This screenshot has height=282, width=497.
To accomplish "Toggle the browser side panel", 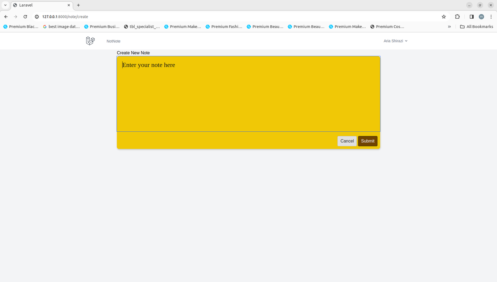I will click(472, 17).
